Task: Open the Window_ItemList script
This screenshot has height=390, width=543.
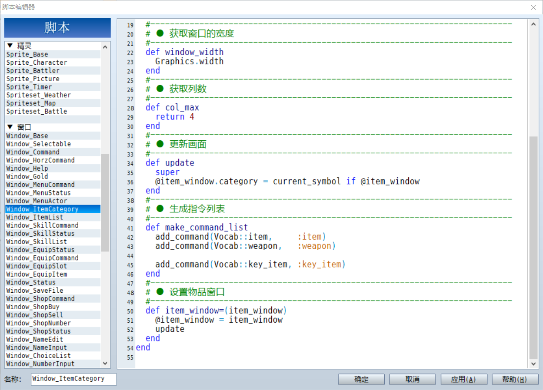Action: (53, 217)
